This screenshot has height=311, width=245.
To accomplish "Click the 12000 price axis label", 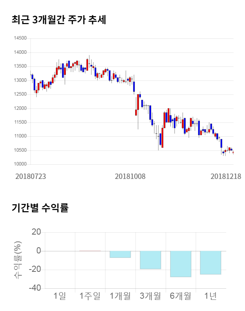I will coord(20,108).
